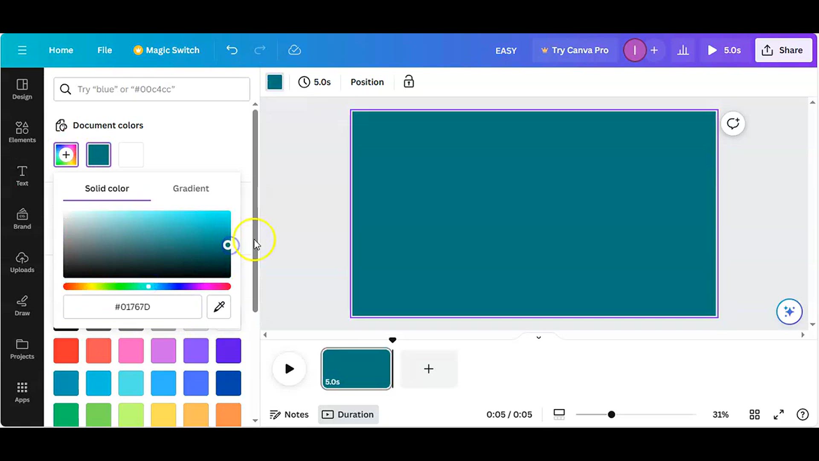Play the timeline preview

pos(289,369)
